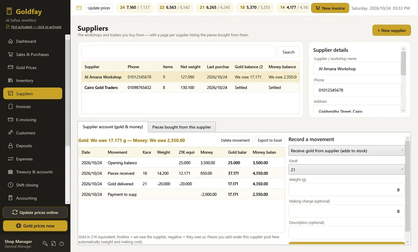
Task: Click the supplier Phone field
Action: tap(357, 90)
